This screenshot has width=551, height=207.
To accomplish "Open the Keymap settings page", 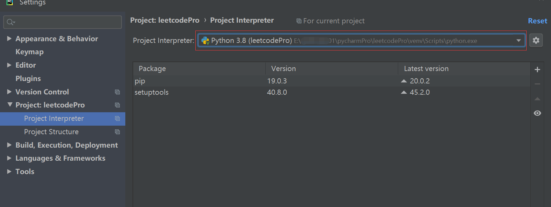I will [30, 52].
